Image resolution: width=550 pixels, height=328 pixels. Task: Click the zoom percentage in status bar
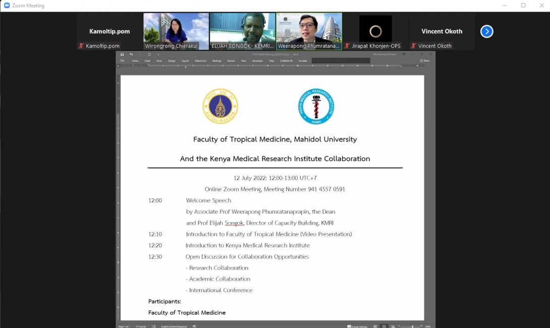(428, 326)
